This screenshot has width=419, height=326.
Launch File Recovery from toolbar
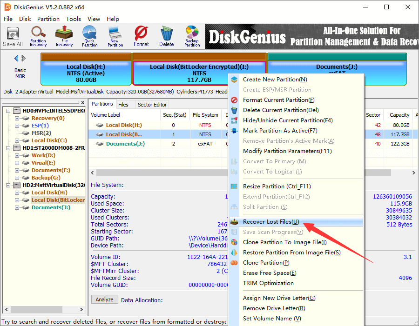(64, 37)
